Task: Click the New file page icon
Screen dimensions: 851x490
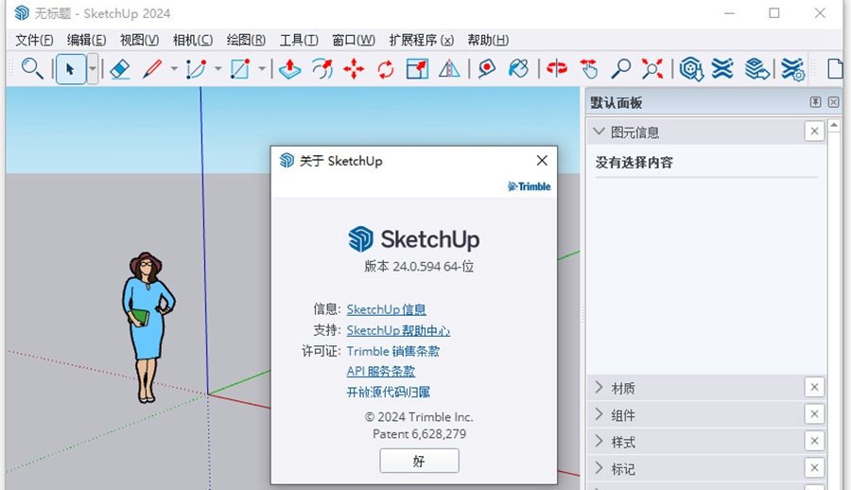Action: coord(835,69)
